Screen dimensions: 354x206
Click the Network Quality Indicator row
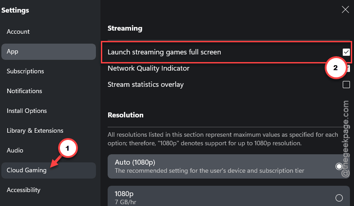(229, 68)
